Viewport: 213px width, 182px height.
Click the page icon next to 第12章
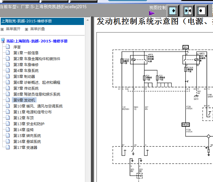coord(8,118)
